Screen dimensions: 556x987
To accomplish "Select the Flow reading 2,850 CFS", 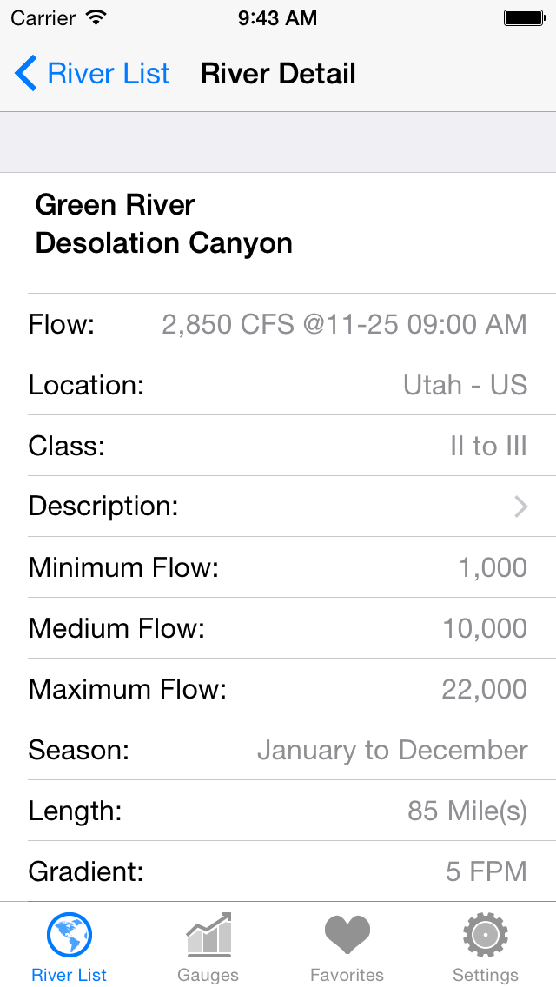I will pos(344,324).
